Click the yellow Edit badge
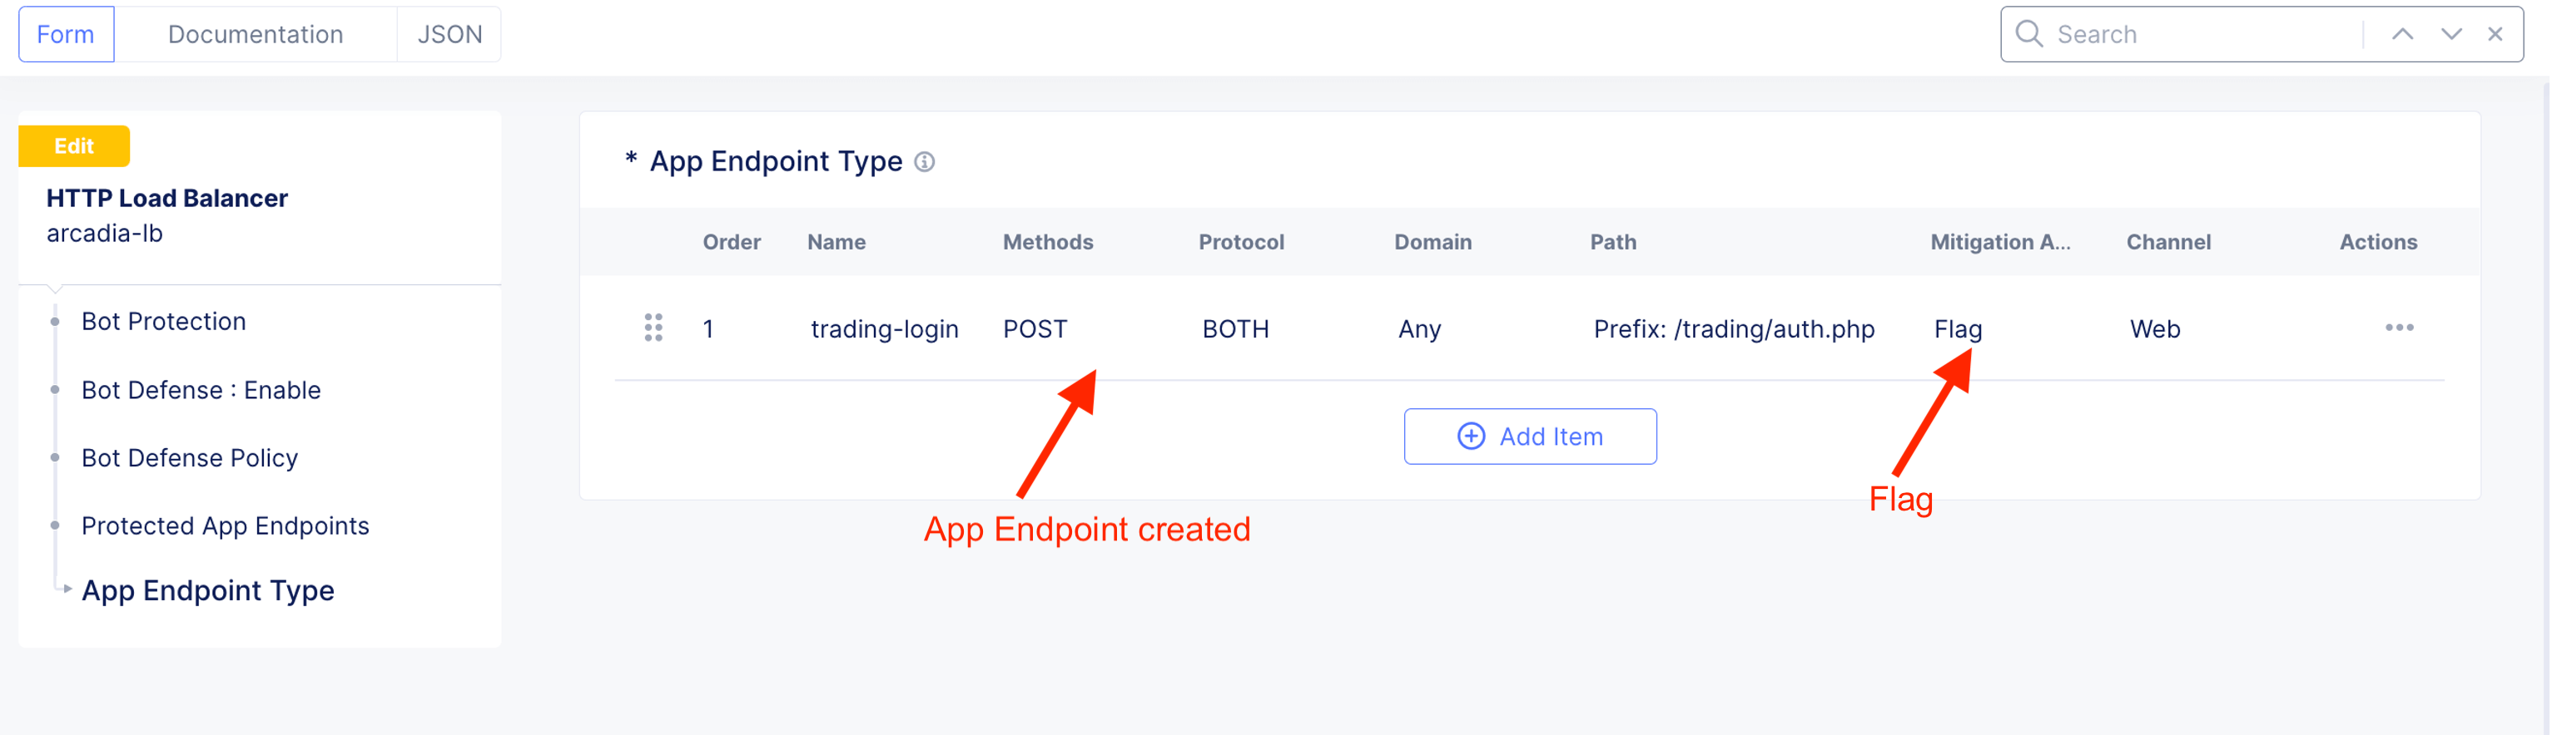 click(73, 147)
